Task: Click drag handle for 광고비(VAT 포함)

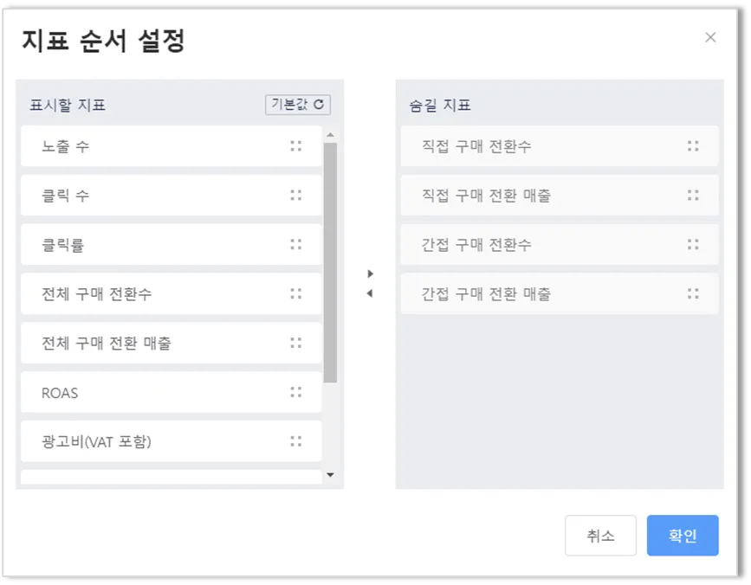Action: (x=296, y=442)
